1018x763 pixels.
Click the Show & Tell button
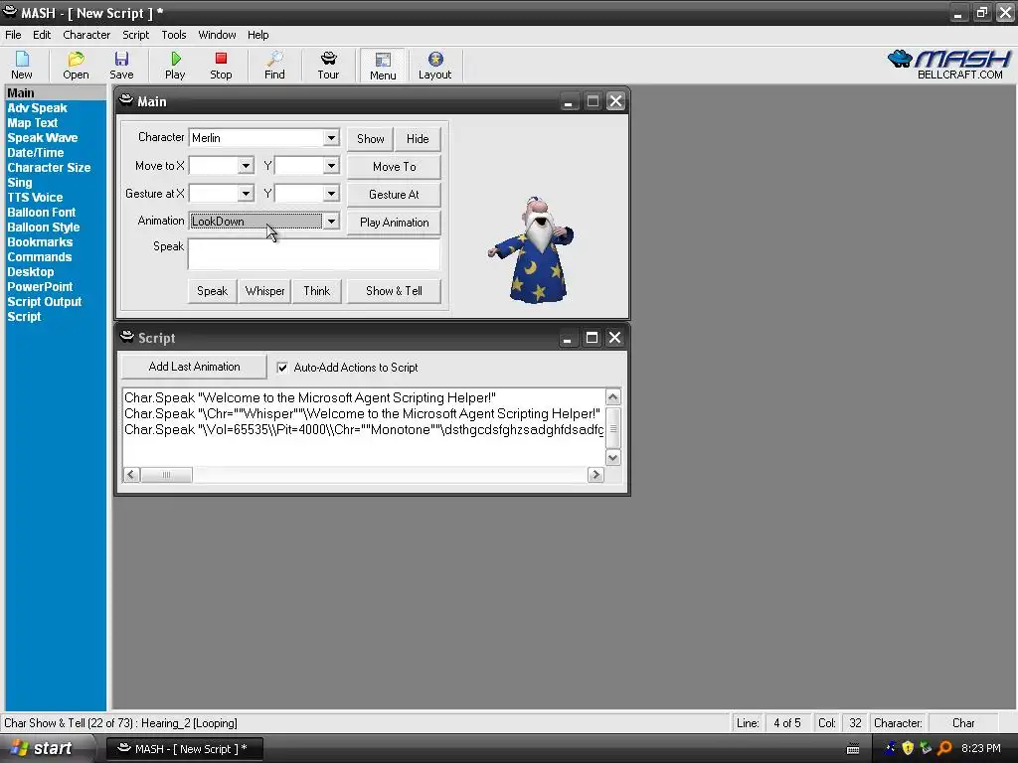394,291
